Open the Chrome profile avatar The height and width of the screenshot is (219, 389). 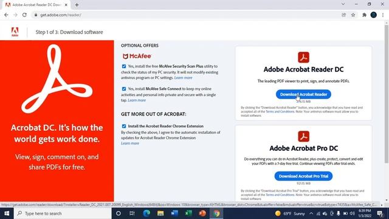click(374, 15)
